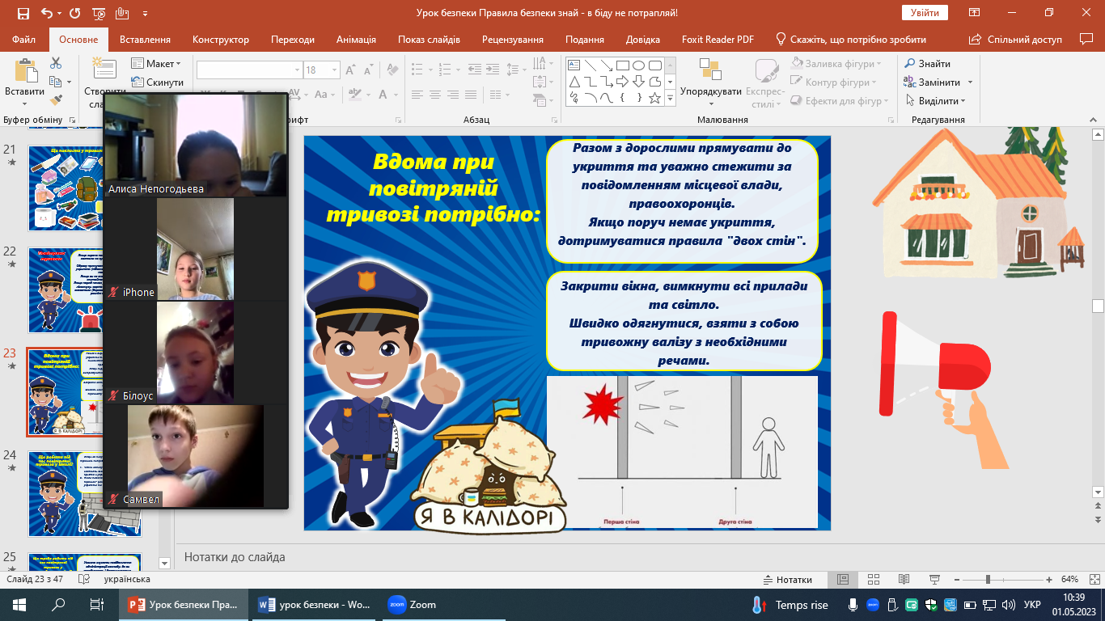Screen dimensions: 1105x621
Task: Click the Cut scissors icon
Action: pos(56,63)
